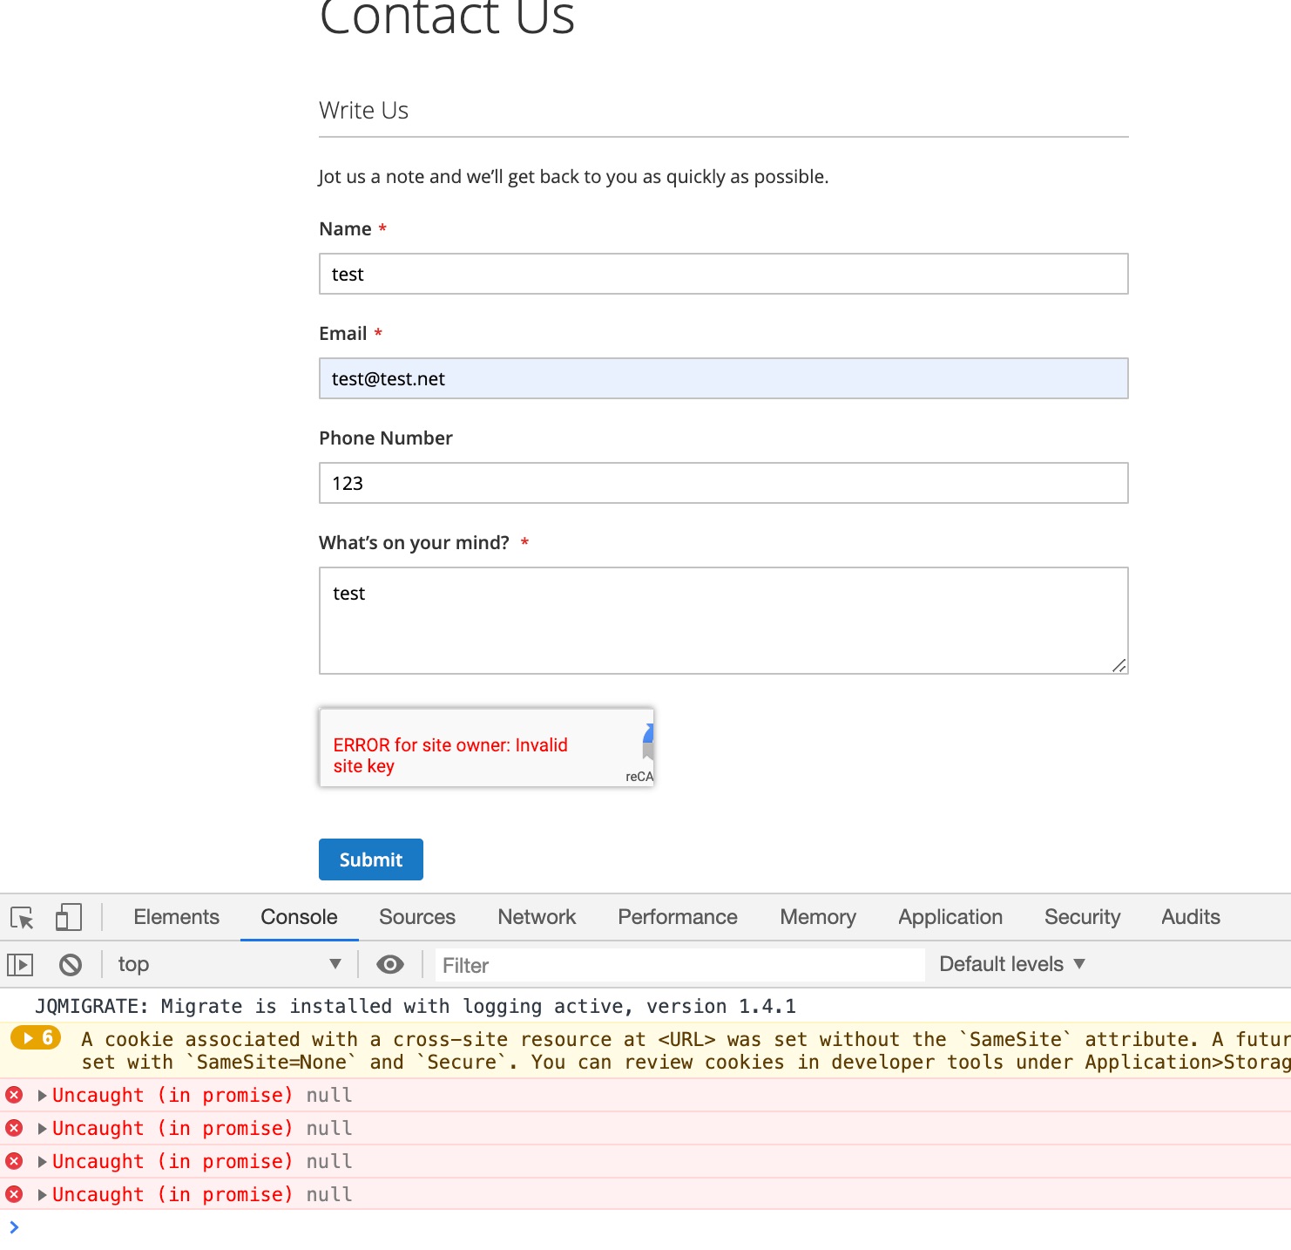Toggle the device toolbar icon

coord(68,917)
